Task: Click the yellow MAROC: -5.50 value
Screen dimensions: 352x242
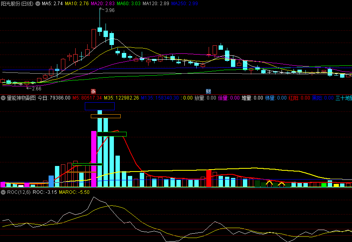Action: 74,192
